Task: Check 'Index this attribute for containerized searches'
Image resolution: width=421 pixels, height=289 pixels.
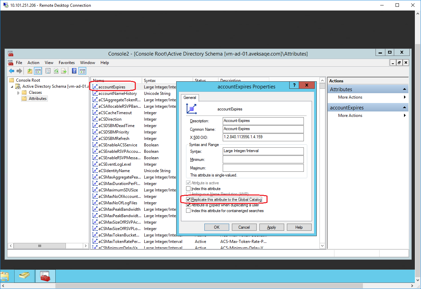Action: pyautogui.click(x=188, y=211)
